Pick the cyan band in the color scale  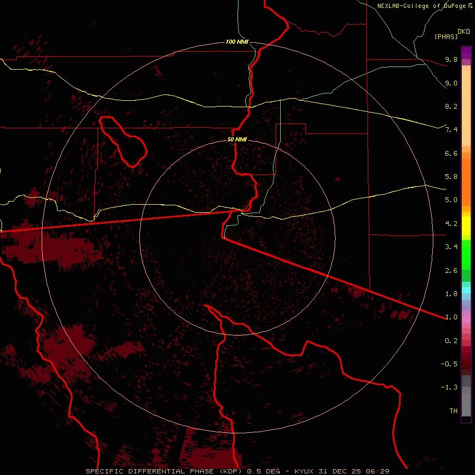[466, 290]
